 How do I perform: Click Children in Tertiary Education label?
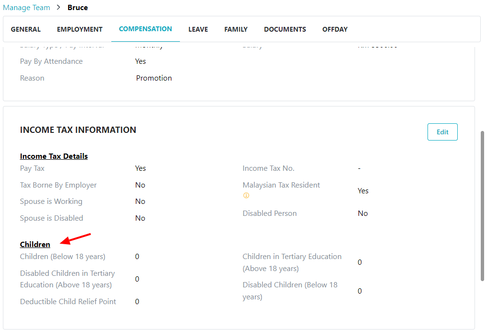pos(292,262)
